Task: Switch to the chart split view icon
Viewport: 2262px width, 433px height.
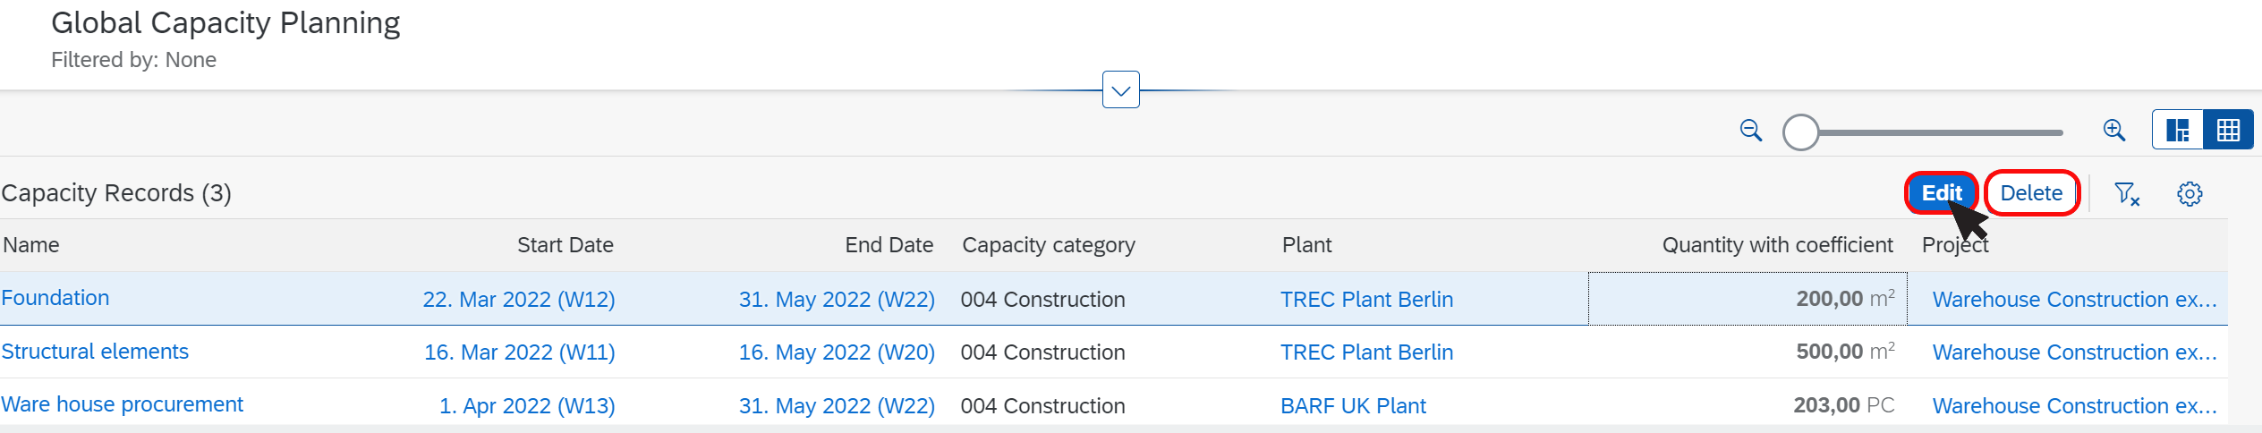Action: coord(2177,131)
